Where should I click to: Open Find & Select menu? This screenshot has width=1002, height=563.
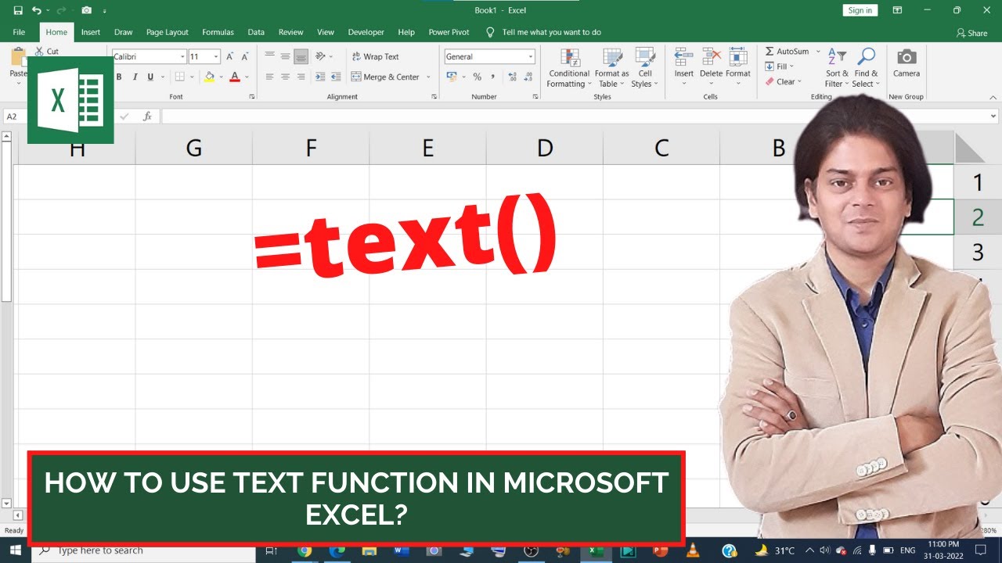866,68
